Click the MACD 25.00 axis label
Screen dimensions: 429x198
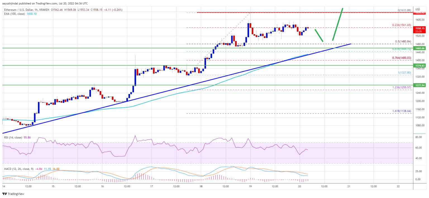[418, 171]
